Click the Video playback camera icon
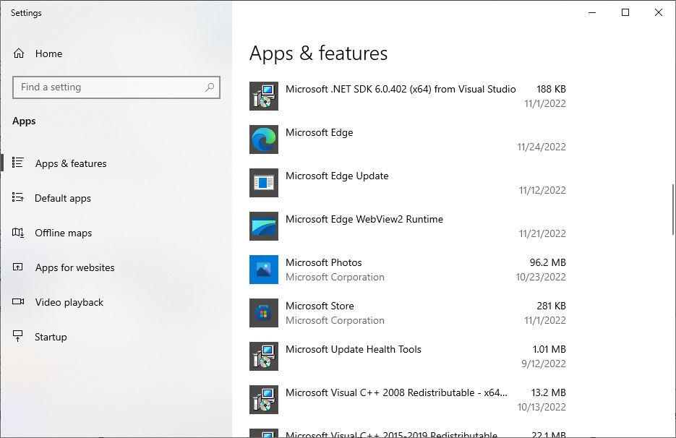Screen dimensions: 676x438 tap(18, 301)
